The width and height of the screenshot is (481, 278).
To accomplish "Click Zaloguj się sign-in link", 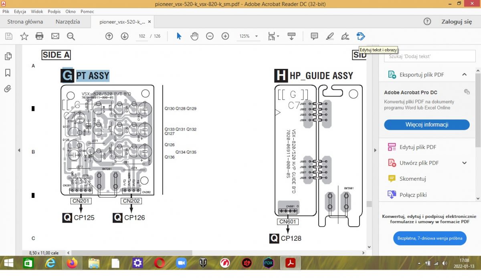I will point(457,22).
